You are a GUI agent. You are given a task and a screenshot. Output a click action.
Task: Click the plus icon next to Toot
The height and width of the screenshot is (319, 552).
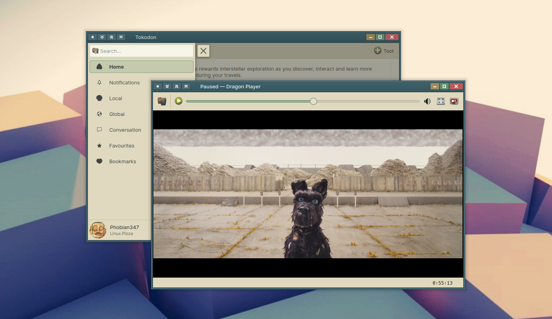(378, 50)
